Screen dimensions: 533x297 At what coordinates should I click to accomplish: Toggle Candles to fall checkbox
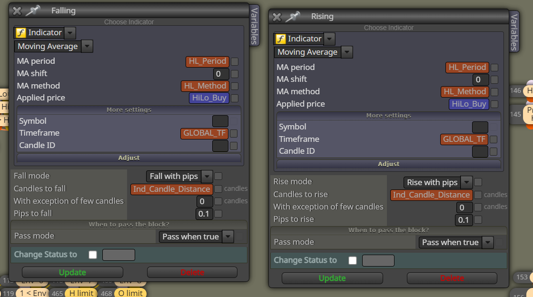(x=218, y=188)
